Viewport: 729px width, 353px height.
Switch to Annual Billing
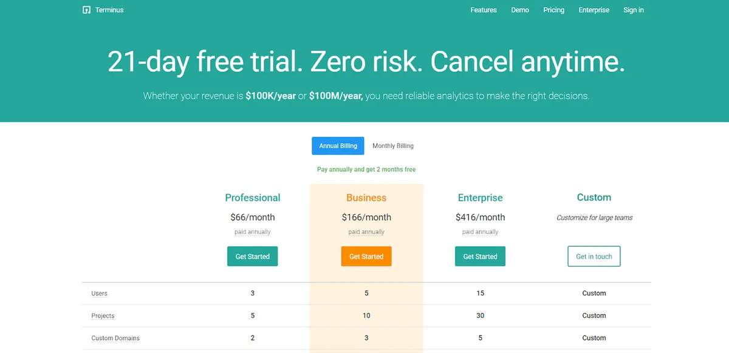pyautogui.click(x=338, y=146)
